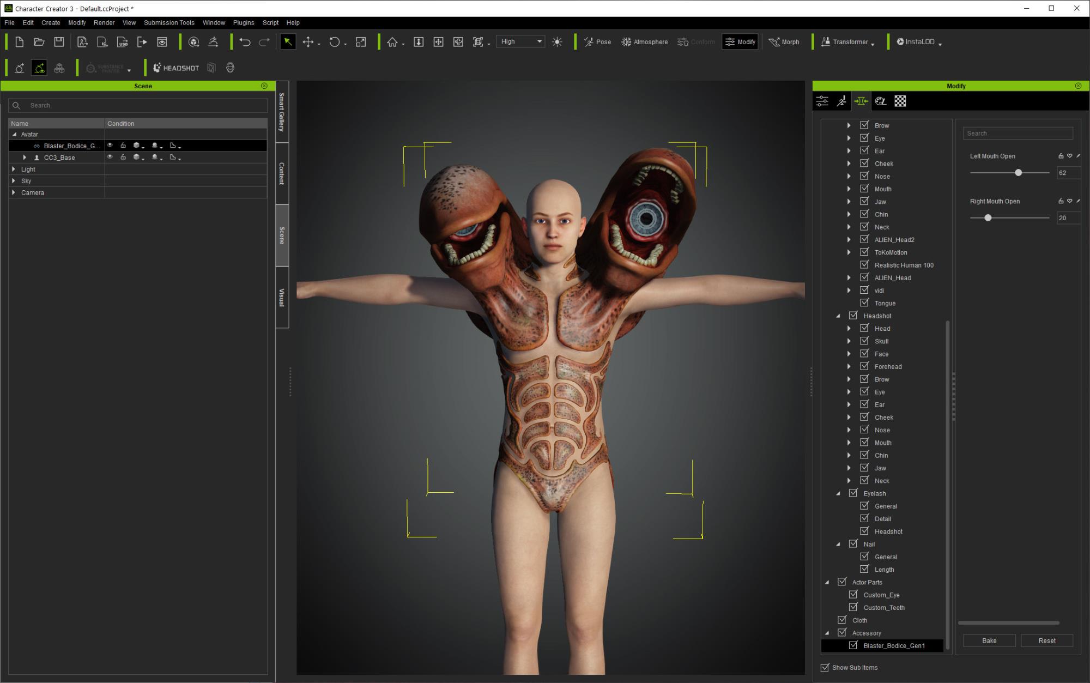Toggle visibility of Blaster_Bodice_G row
Viewport: 1090px width, 683px height.
point(110,146)
